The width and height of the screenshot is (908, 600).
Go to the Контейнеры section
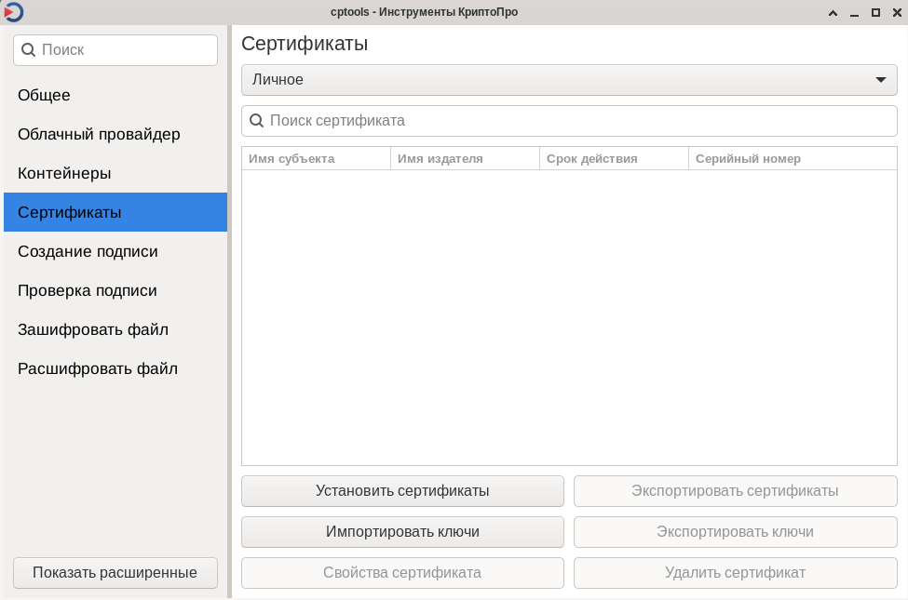click(115, 173)
